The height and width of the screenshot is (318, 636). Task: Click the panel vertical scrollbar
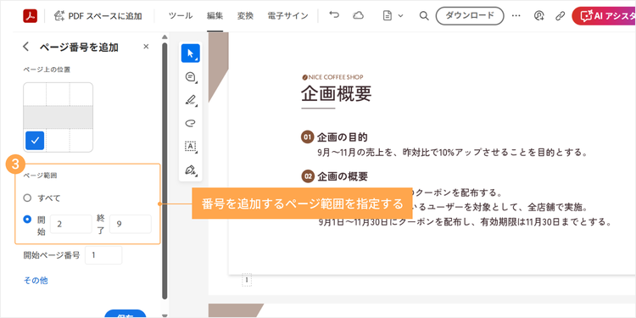(x=165, y=170)
